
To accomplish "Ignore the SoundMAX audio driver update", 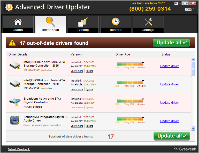I will click(90, 126).
